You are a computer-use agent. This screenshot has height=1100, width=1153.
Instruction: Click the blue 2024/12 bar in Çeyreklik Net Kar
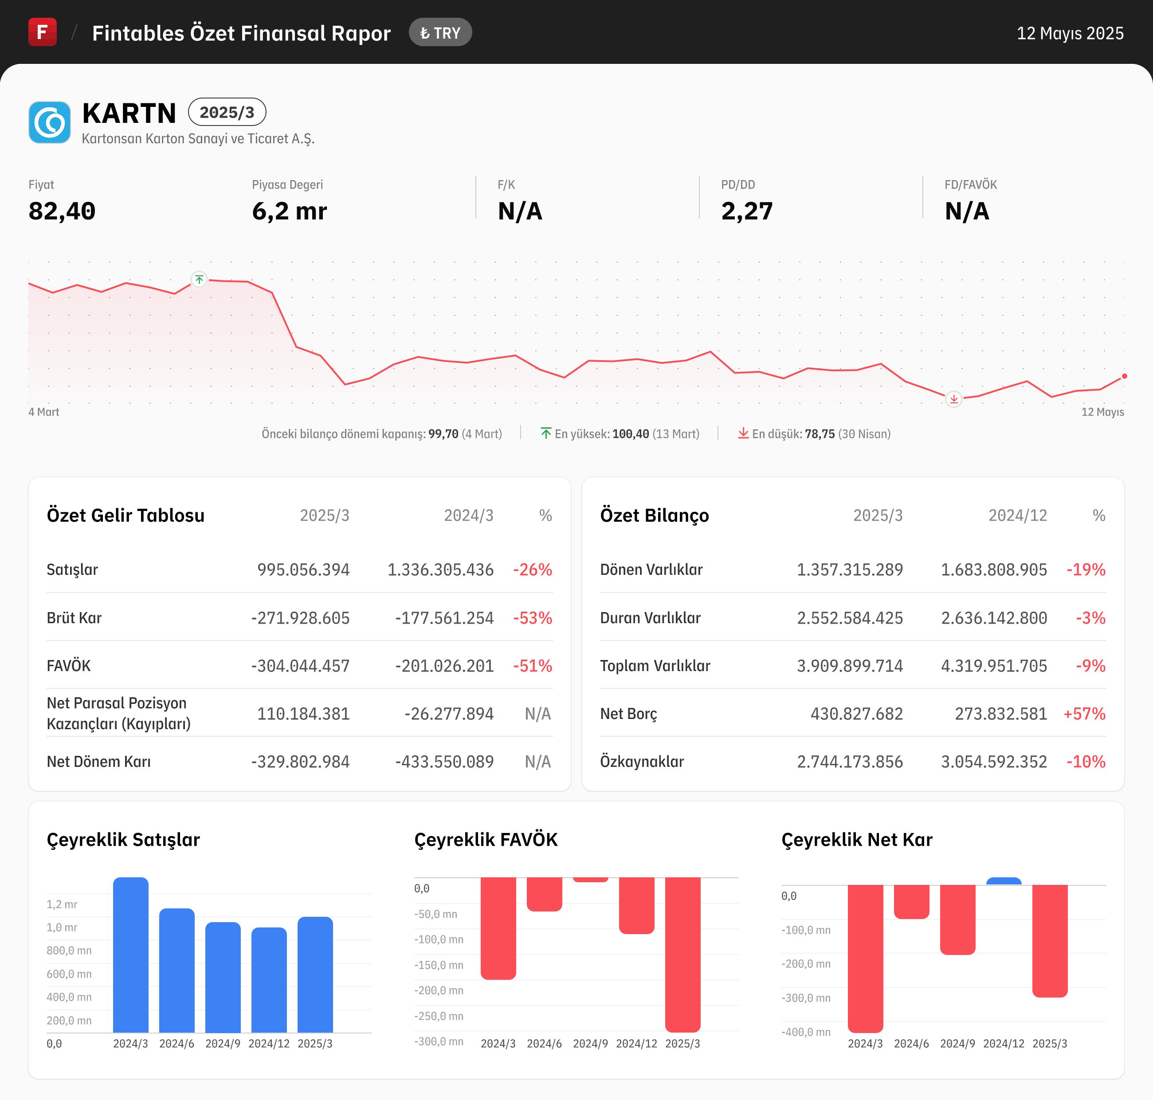1004,881
